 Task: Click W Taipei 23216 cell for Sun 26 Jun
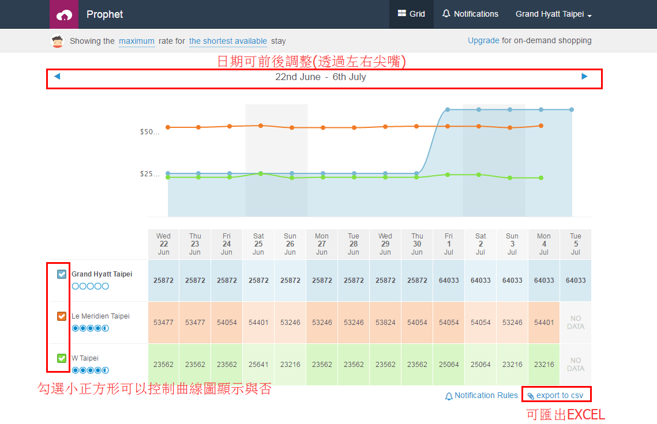click(x=290, y=365)
